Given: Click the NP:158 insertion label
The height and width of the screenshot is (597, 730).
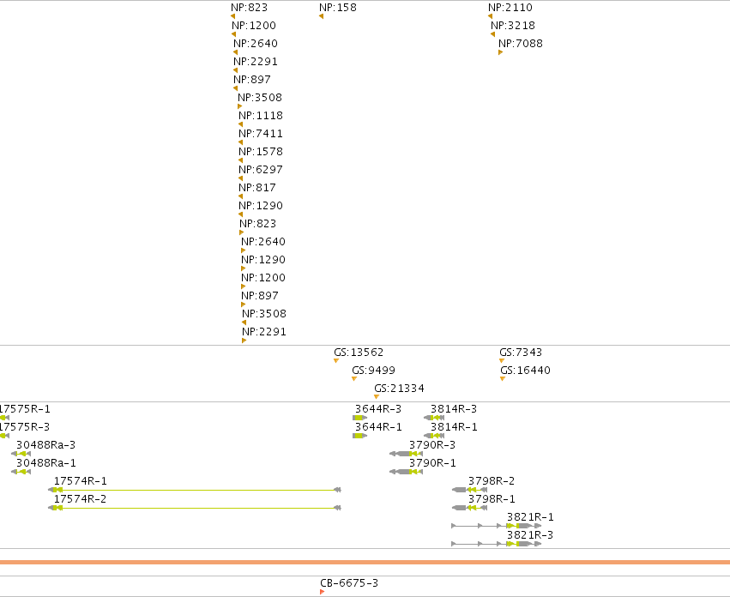Looking at the screenshot, I should [x=338, y=8].
